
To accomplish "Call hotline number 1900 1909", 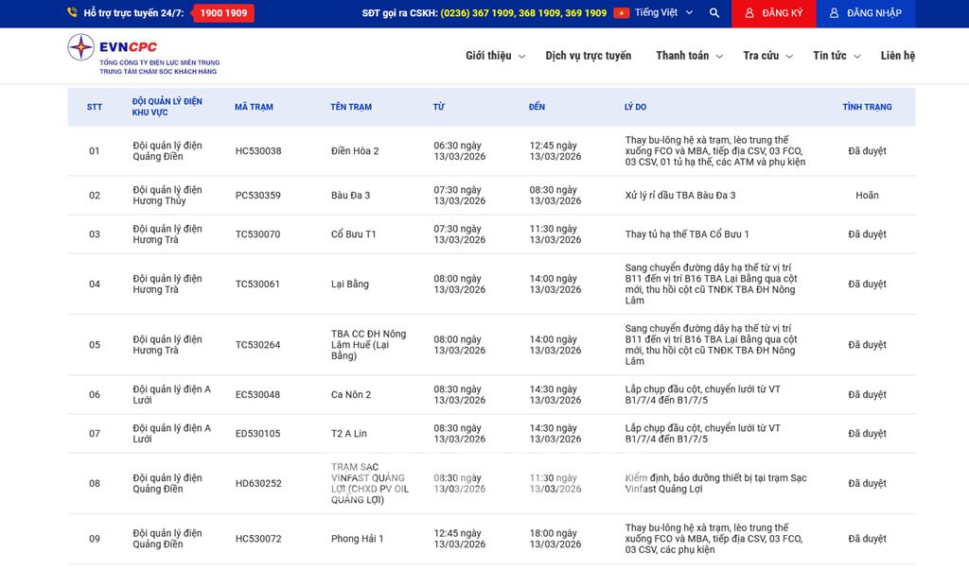I will [x=223, y=13].
